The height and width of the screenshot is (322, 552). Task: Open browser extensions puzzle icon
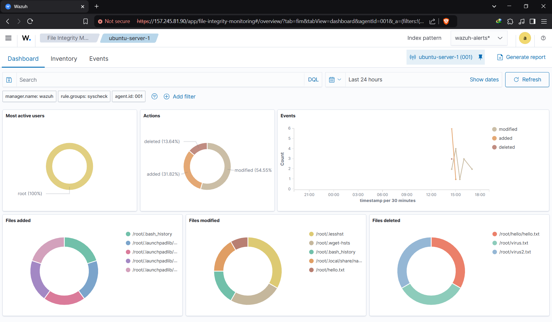point(510,21)
